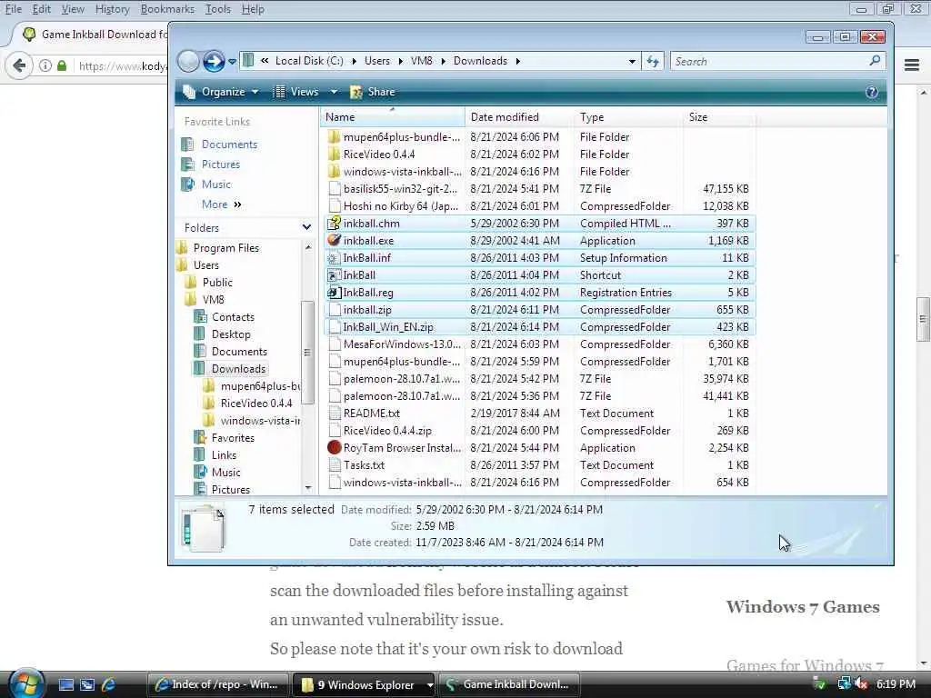Sort by Date modified column header
The height and width of the screenshot is (698, 931).
[x=519, y=117]
